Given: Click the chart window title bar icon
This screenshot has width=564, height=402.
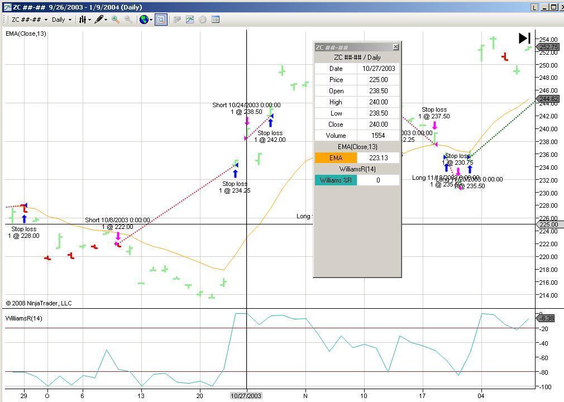Looking at the screenshot, I should coord(7,7).
